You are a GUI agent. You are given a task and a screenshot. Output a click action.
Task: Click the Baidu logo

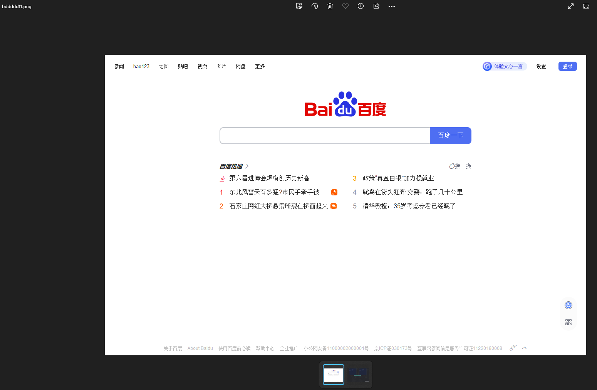click(345, 104)
